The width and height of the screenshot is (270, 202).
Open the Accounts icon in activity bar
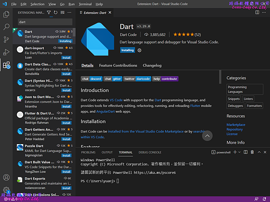(x=6, y=178)
